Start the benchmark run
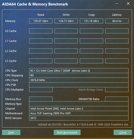This screenshot has height=139, width=134. 67,133
